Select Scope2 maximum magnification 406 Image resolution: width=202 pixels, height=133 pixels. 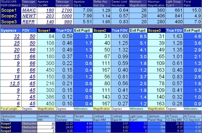click(156, 16)
